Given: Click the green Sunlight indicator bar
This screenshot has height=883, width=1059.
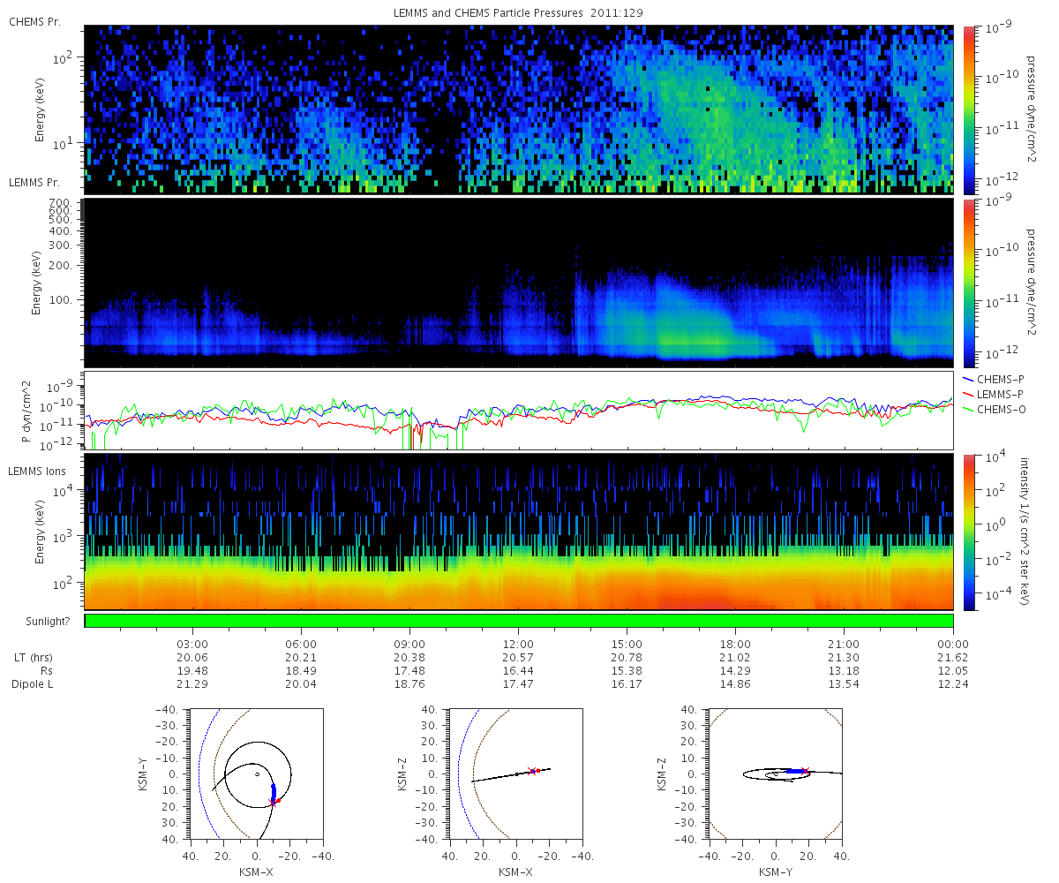Looking at the screenshot, I should (x=519, y=621).
